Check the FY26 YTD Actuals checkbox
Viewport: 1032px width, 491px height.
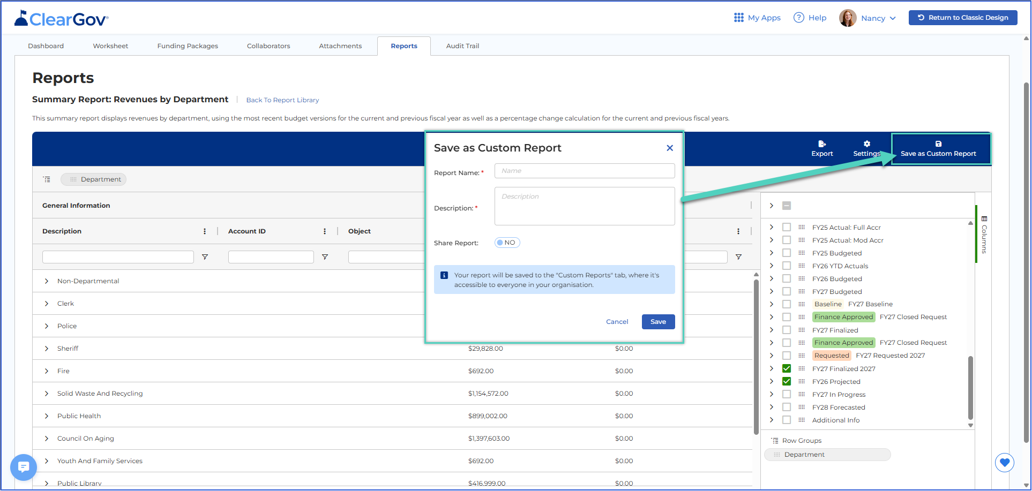(787, 266)
